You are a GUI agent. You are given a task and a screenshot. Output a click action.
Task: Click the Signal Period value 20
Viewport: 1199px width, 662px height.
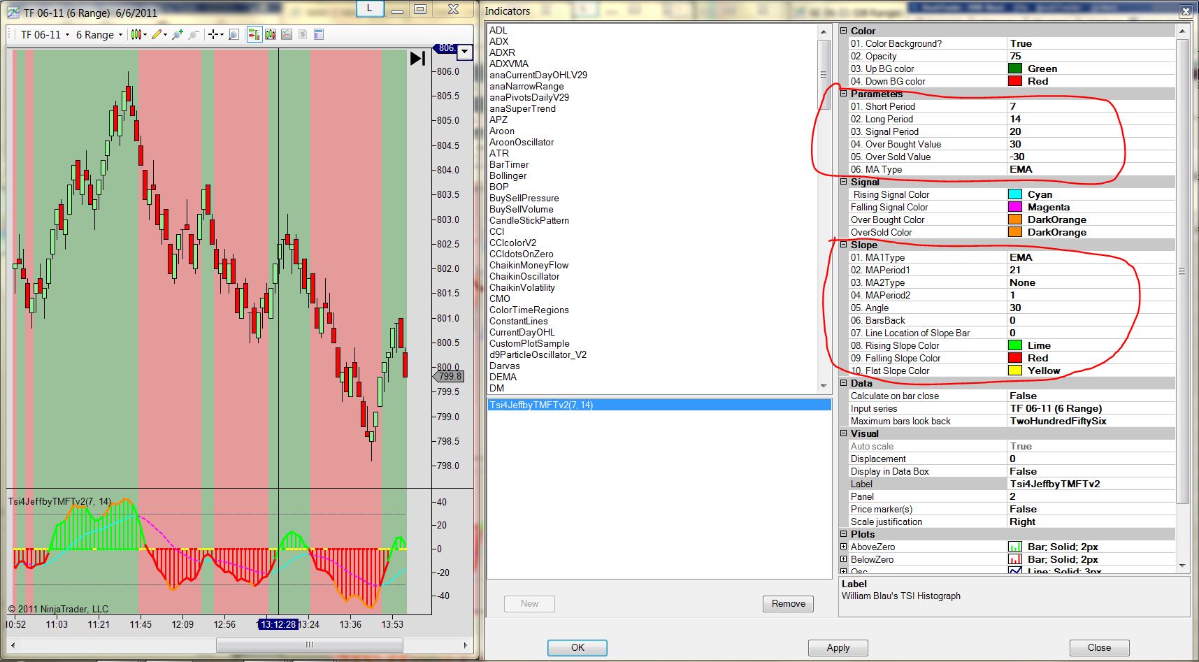coord(1091,131)
